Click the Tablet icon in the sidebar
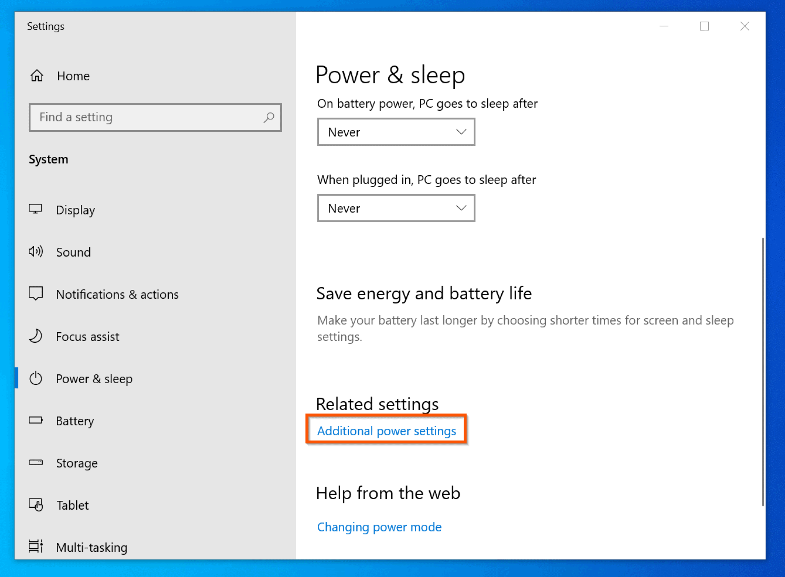This screenshot has height=577, width=785. (x=36, y=505)
